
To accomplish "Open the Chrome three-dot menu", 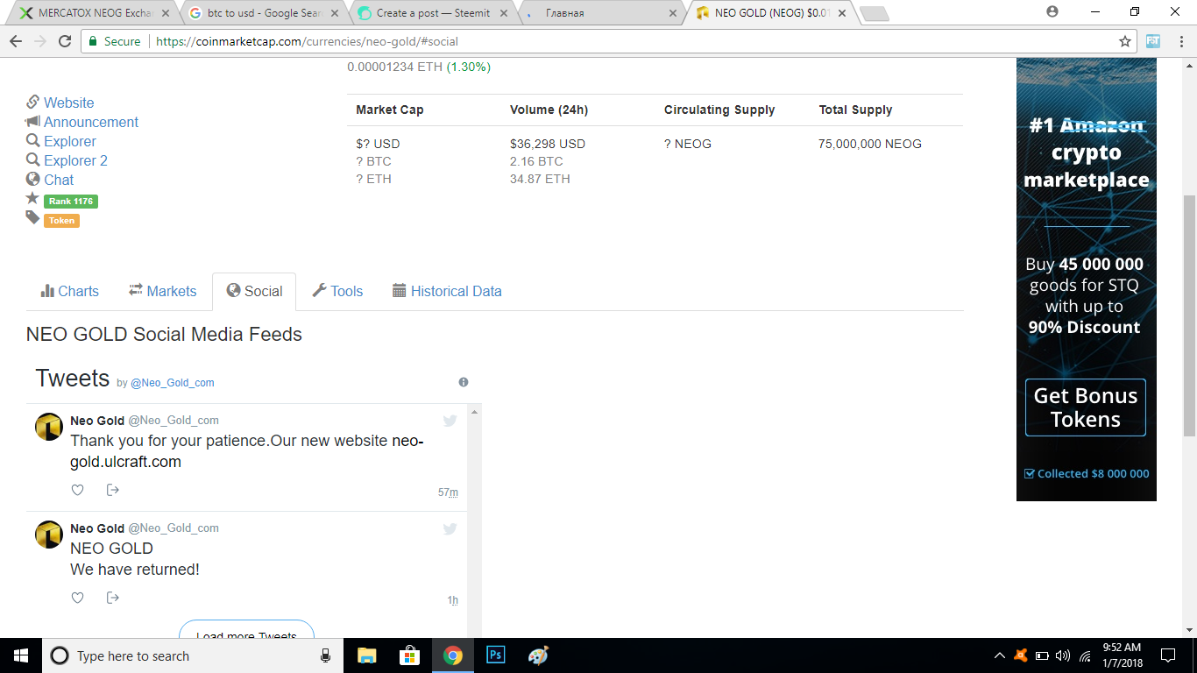I will [1179, 41].
